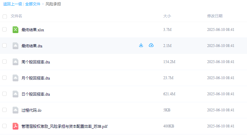Sort by 大小 column header
The width and height of the screenshot is (247, 135).
pyautogui.click(x=167, y=16)
